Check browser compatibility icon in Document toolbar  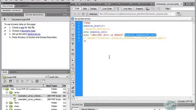pos(116,9)
